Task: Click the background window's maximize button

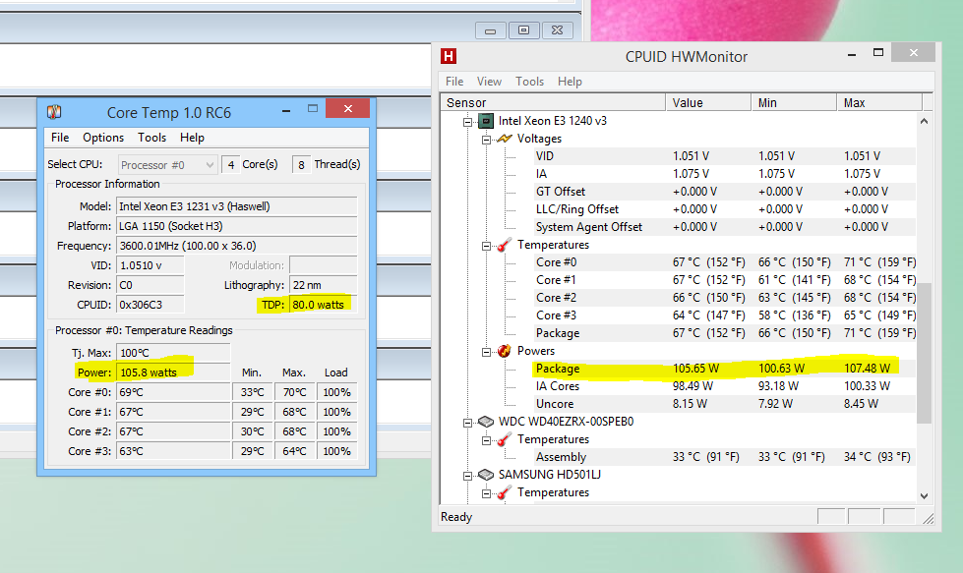Action: [x=524, y=30]
